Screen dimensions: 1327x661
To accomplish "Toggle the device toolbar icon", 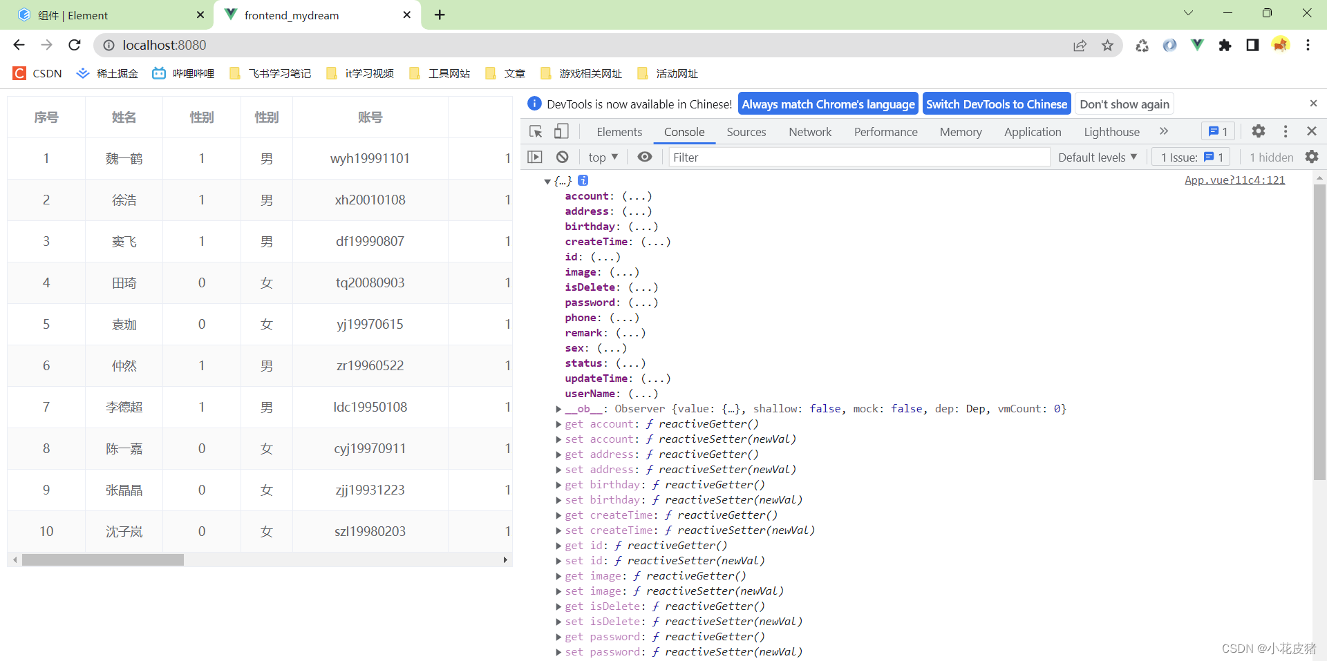I will (561, 131).
